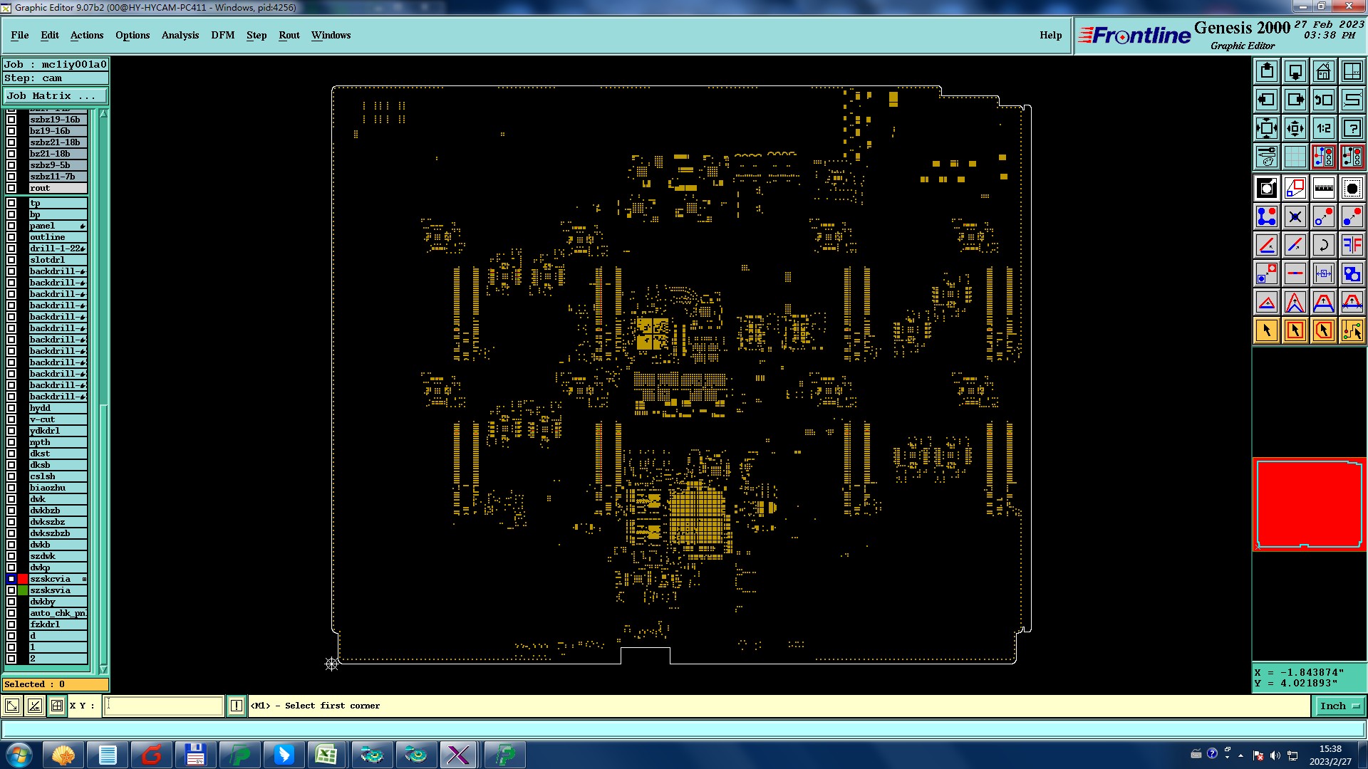
Task: Click the plain arrow select tool
Action: [x=1267, y=330]
